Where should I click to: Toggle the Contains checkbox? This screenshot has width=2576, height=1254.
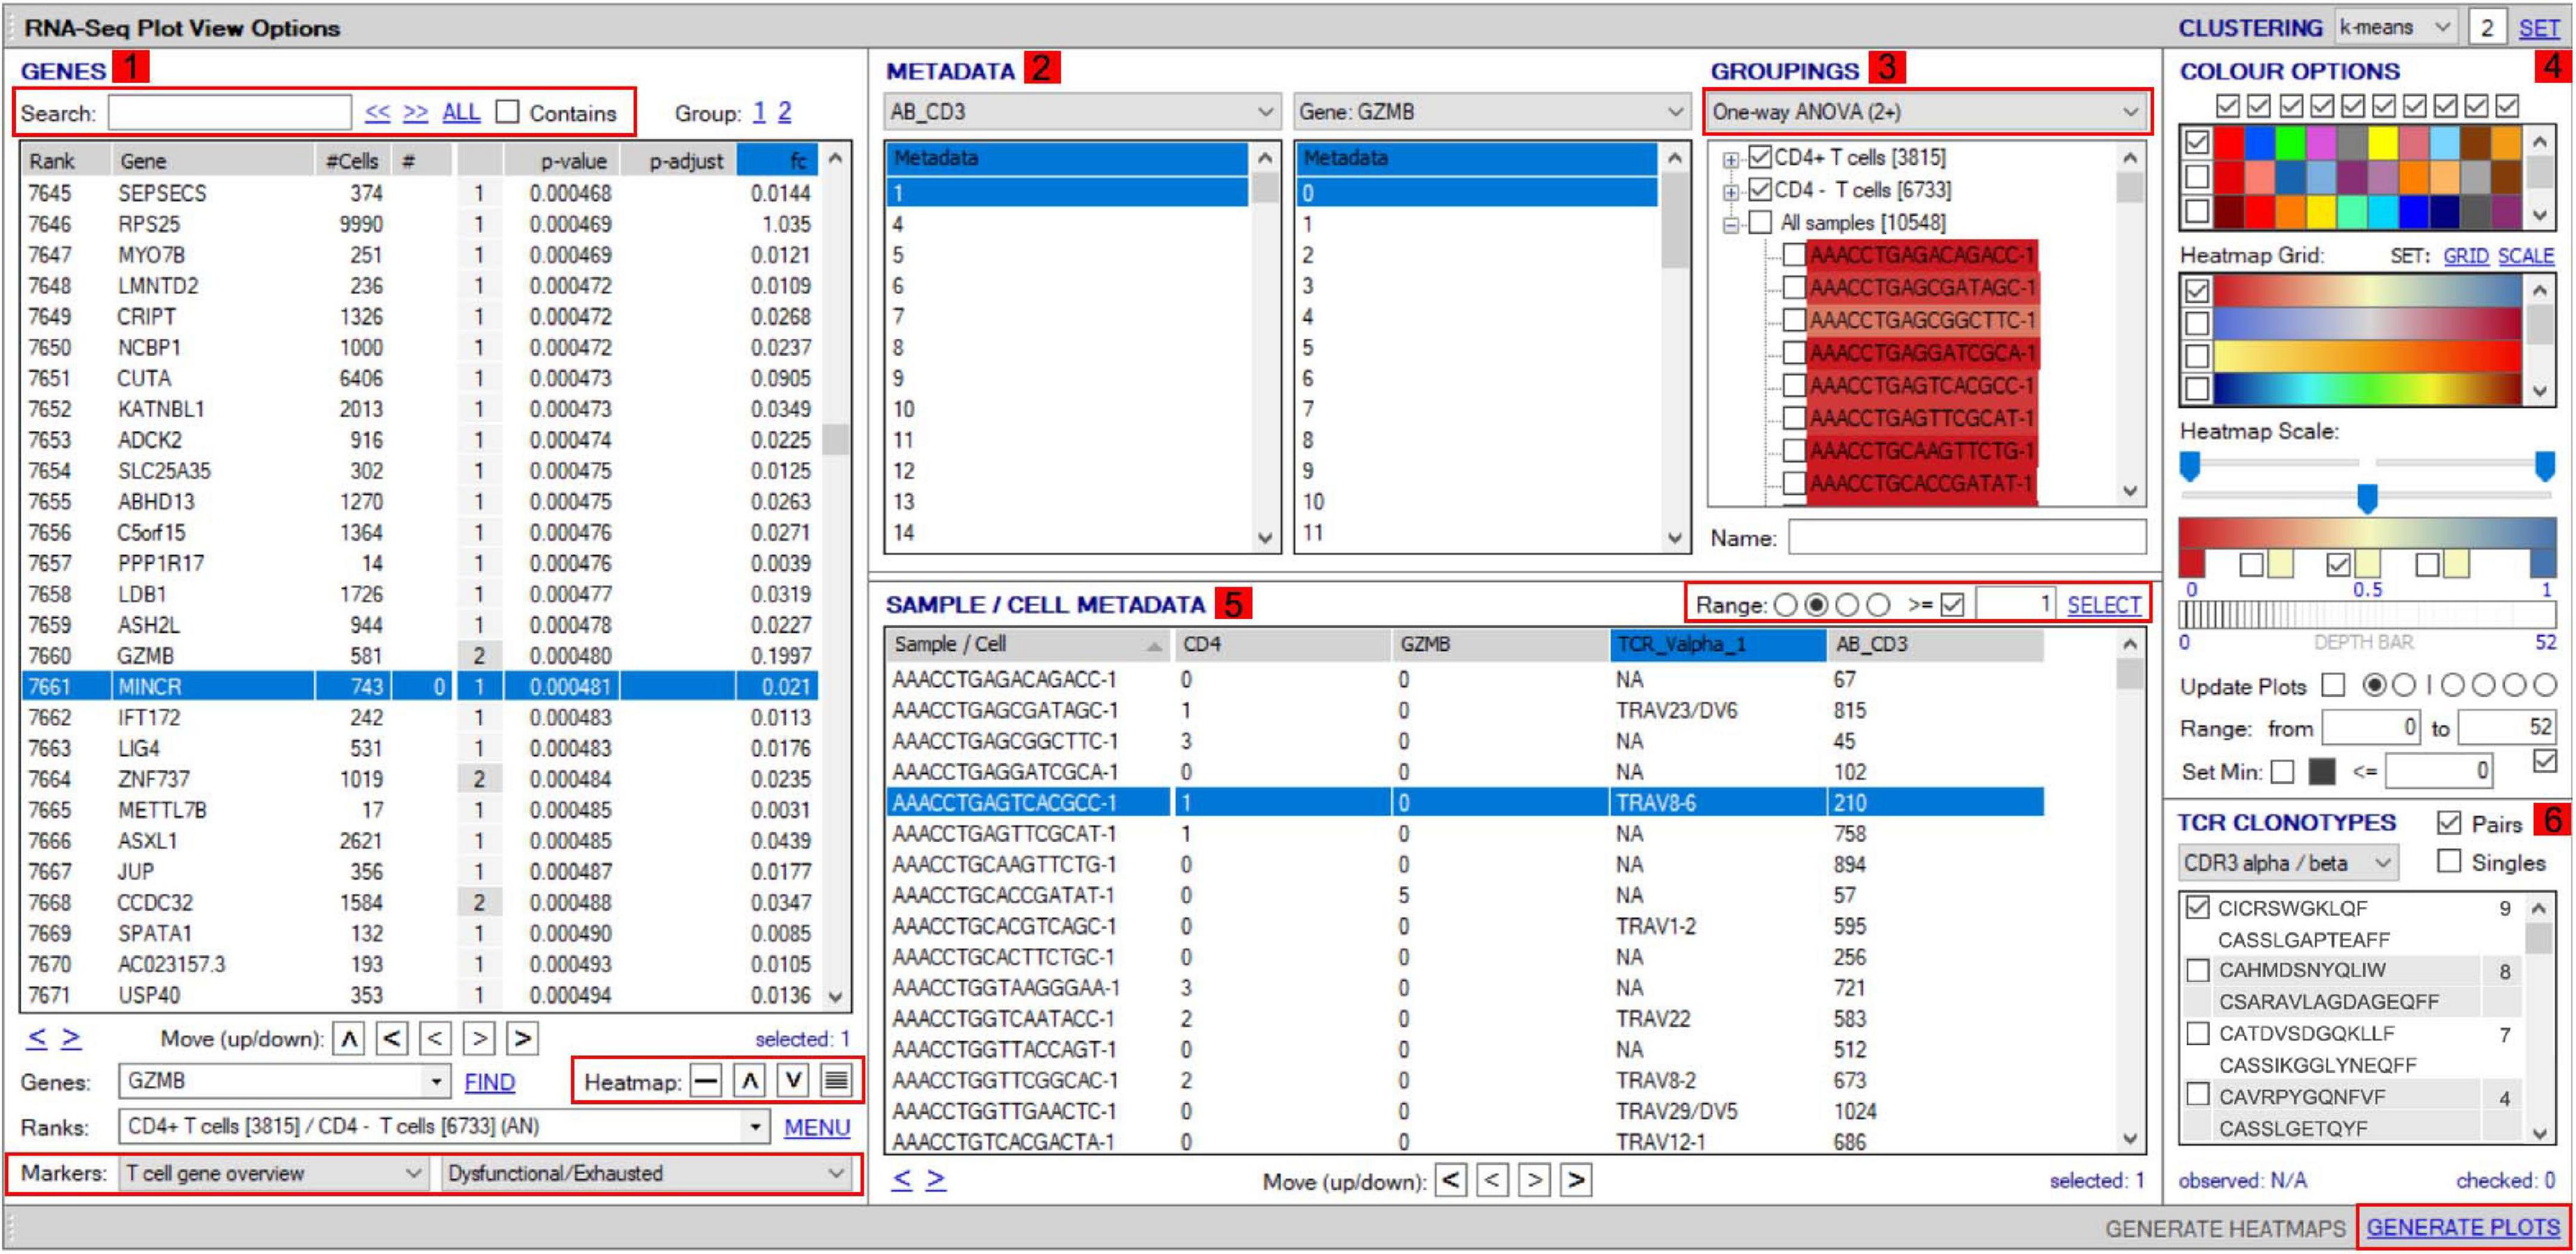[x=508, y=112]
